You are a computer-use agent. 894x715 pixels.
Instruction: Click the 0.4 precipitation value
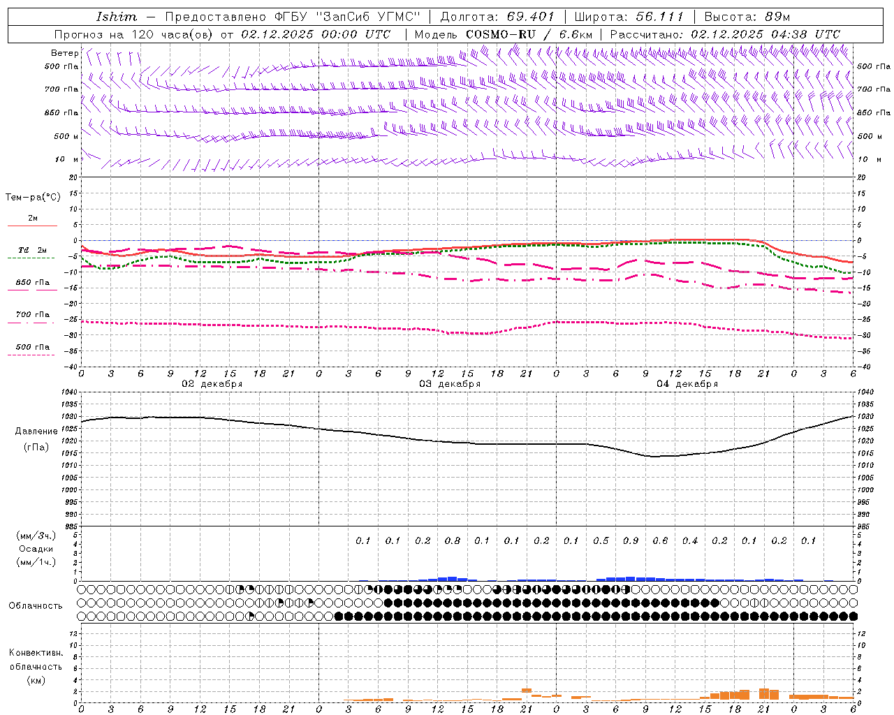click(690, 541)
